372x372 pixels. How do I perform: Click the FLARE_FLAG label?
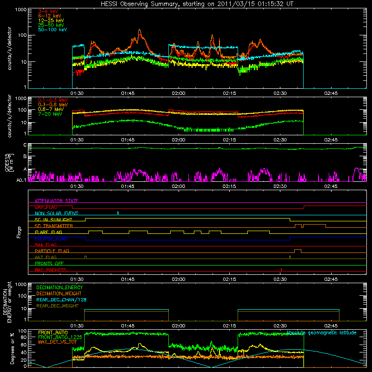(48, 232)
